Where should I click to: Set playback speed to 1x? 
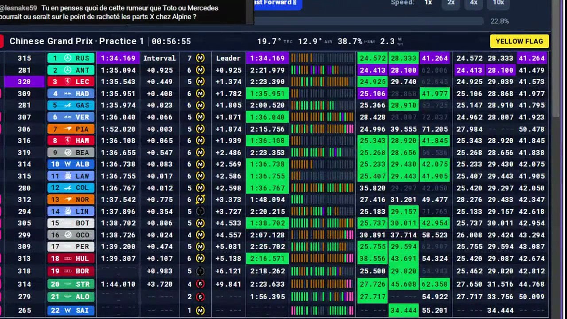[428, 3]
